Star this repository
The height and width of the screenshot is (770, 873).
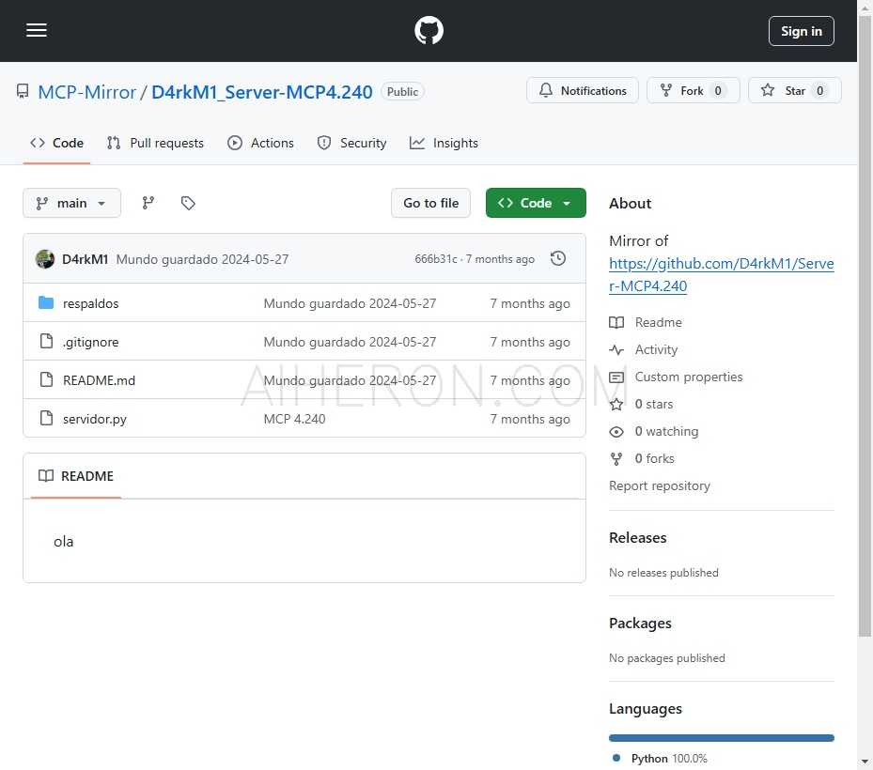point(794,91)
